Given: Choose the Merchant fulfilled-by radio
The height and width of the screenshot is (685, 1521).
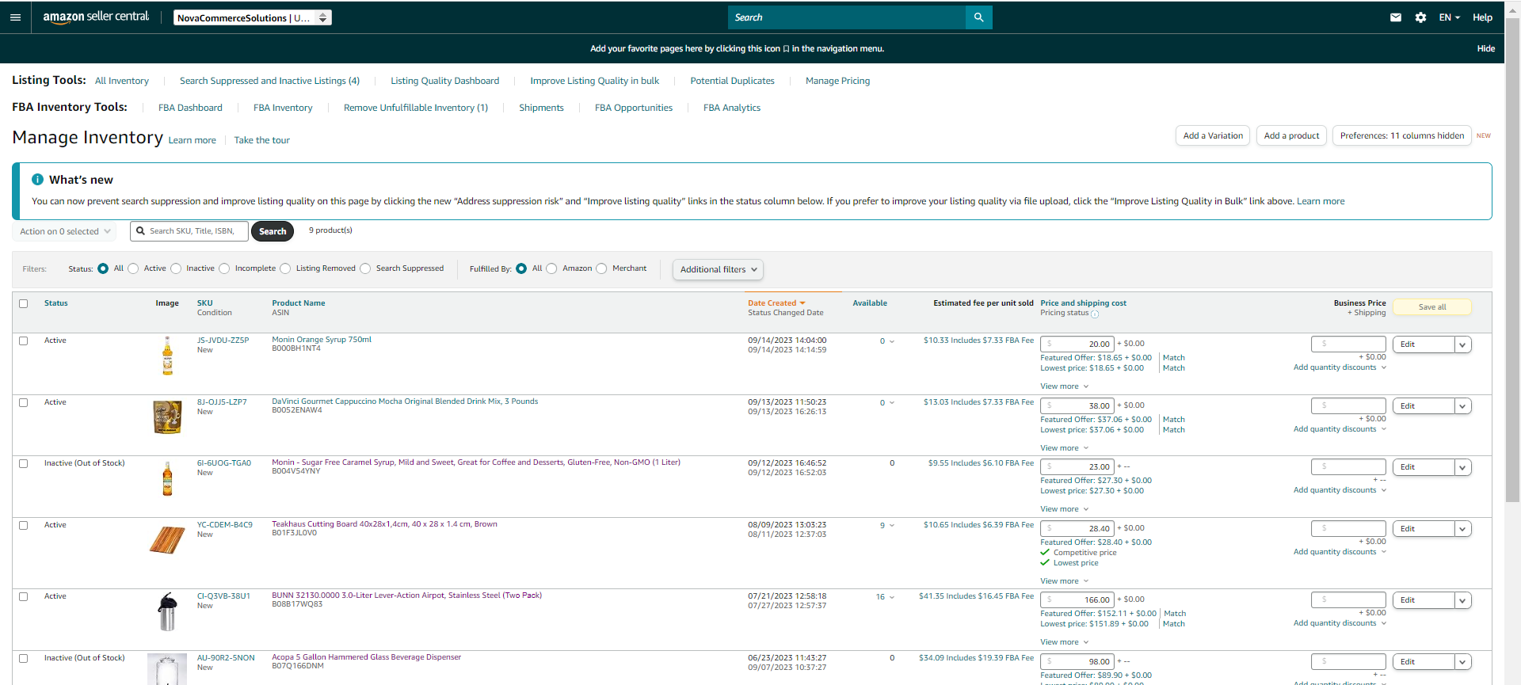Looking at the screenshot, I should click(x=601, y=268).
